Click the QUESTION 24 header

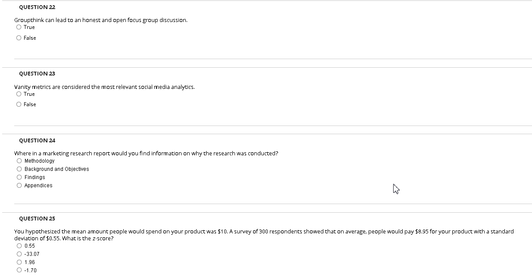tap(36, 140)
